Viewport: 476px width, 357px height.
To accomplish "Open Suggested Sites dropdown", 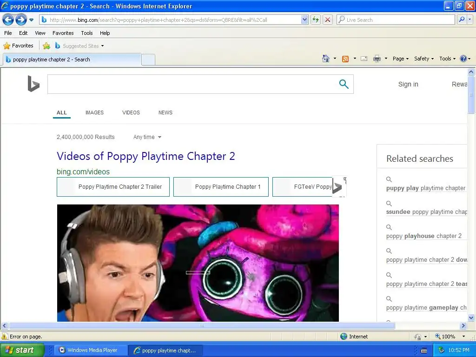I will tap(79, 46).
